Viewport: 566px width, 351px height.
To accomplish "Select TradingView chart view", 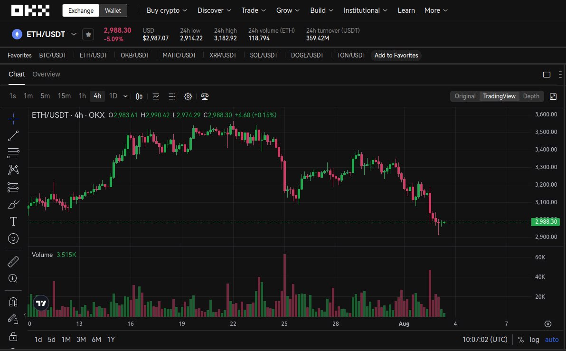I will tap(499, 96).
